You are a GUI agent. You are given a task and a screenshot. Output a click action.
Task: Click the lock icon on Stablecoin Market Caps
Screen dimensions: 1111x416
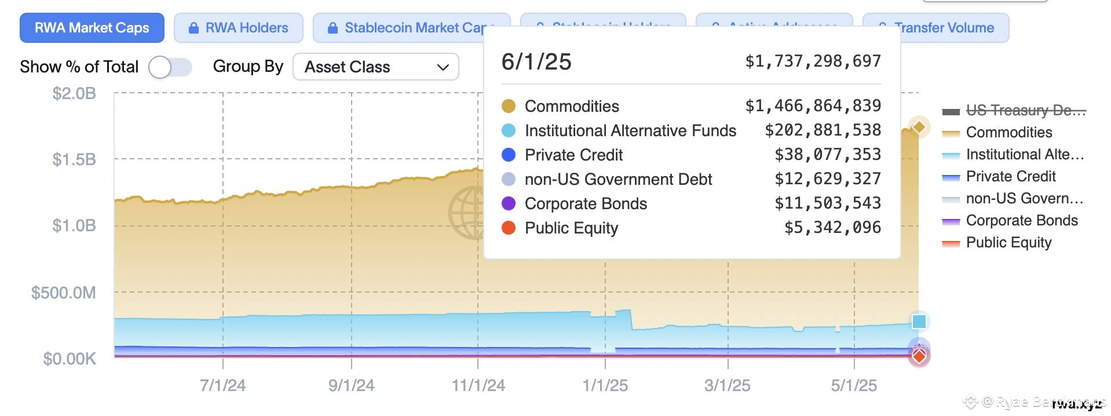pyautogui.click(x=332, y=28)
